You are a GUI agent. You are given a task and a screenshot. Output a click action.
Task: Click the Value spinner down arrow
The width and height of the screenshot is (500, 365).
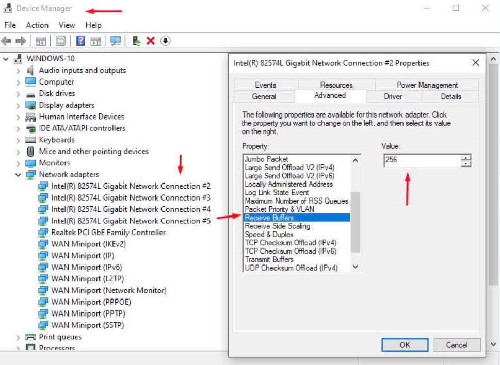pos(466,164)
